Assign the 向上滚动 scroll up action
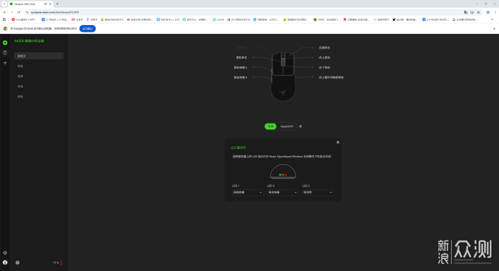This screenshot has height=271, width=499. pos(324,58)
